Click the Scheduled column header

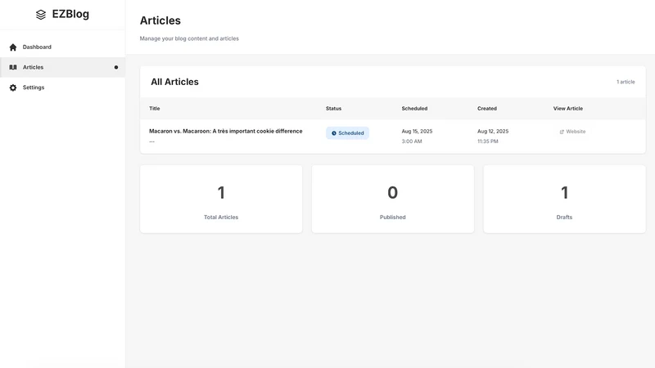(414, 109)
